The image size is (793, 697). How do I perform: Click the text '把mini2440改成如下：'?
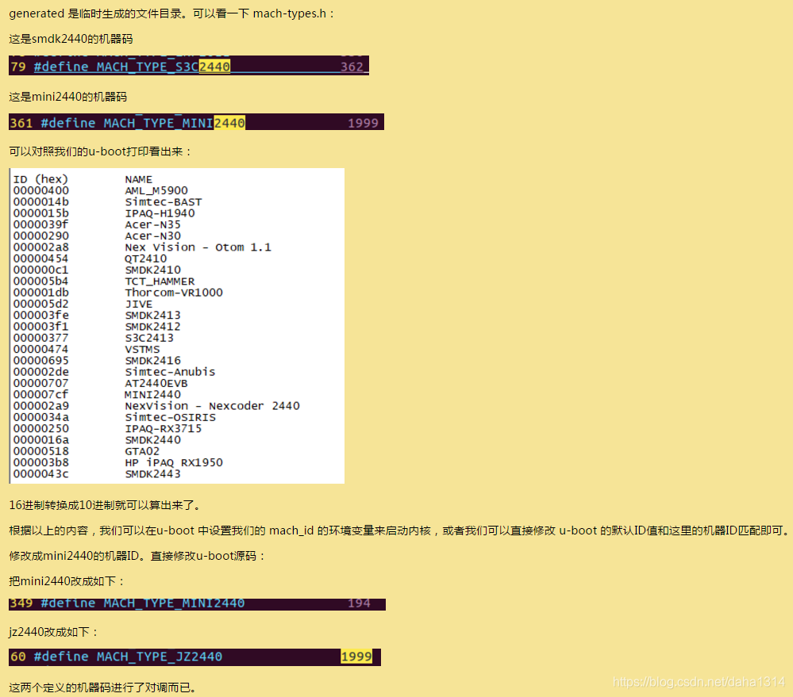pyautogui.click(x=67, y=581)
